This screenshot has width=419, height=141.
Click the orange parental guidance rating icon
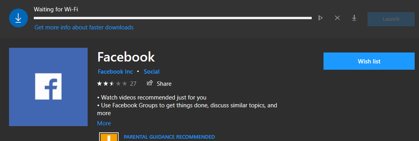tap(109, 137)
